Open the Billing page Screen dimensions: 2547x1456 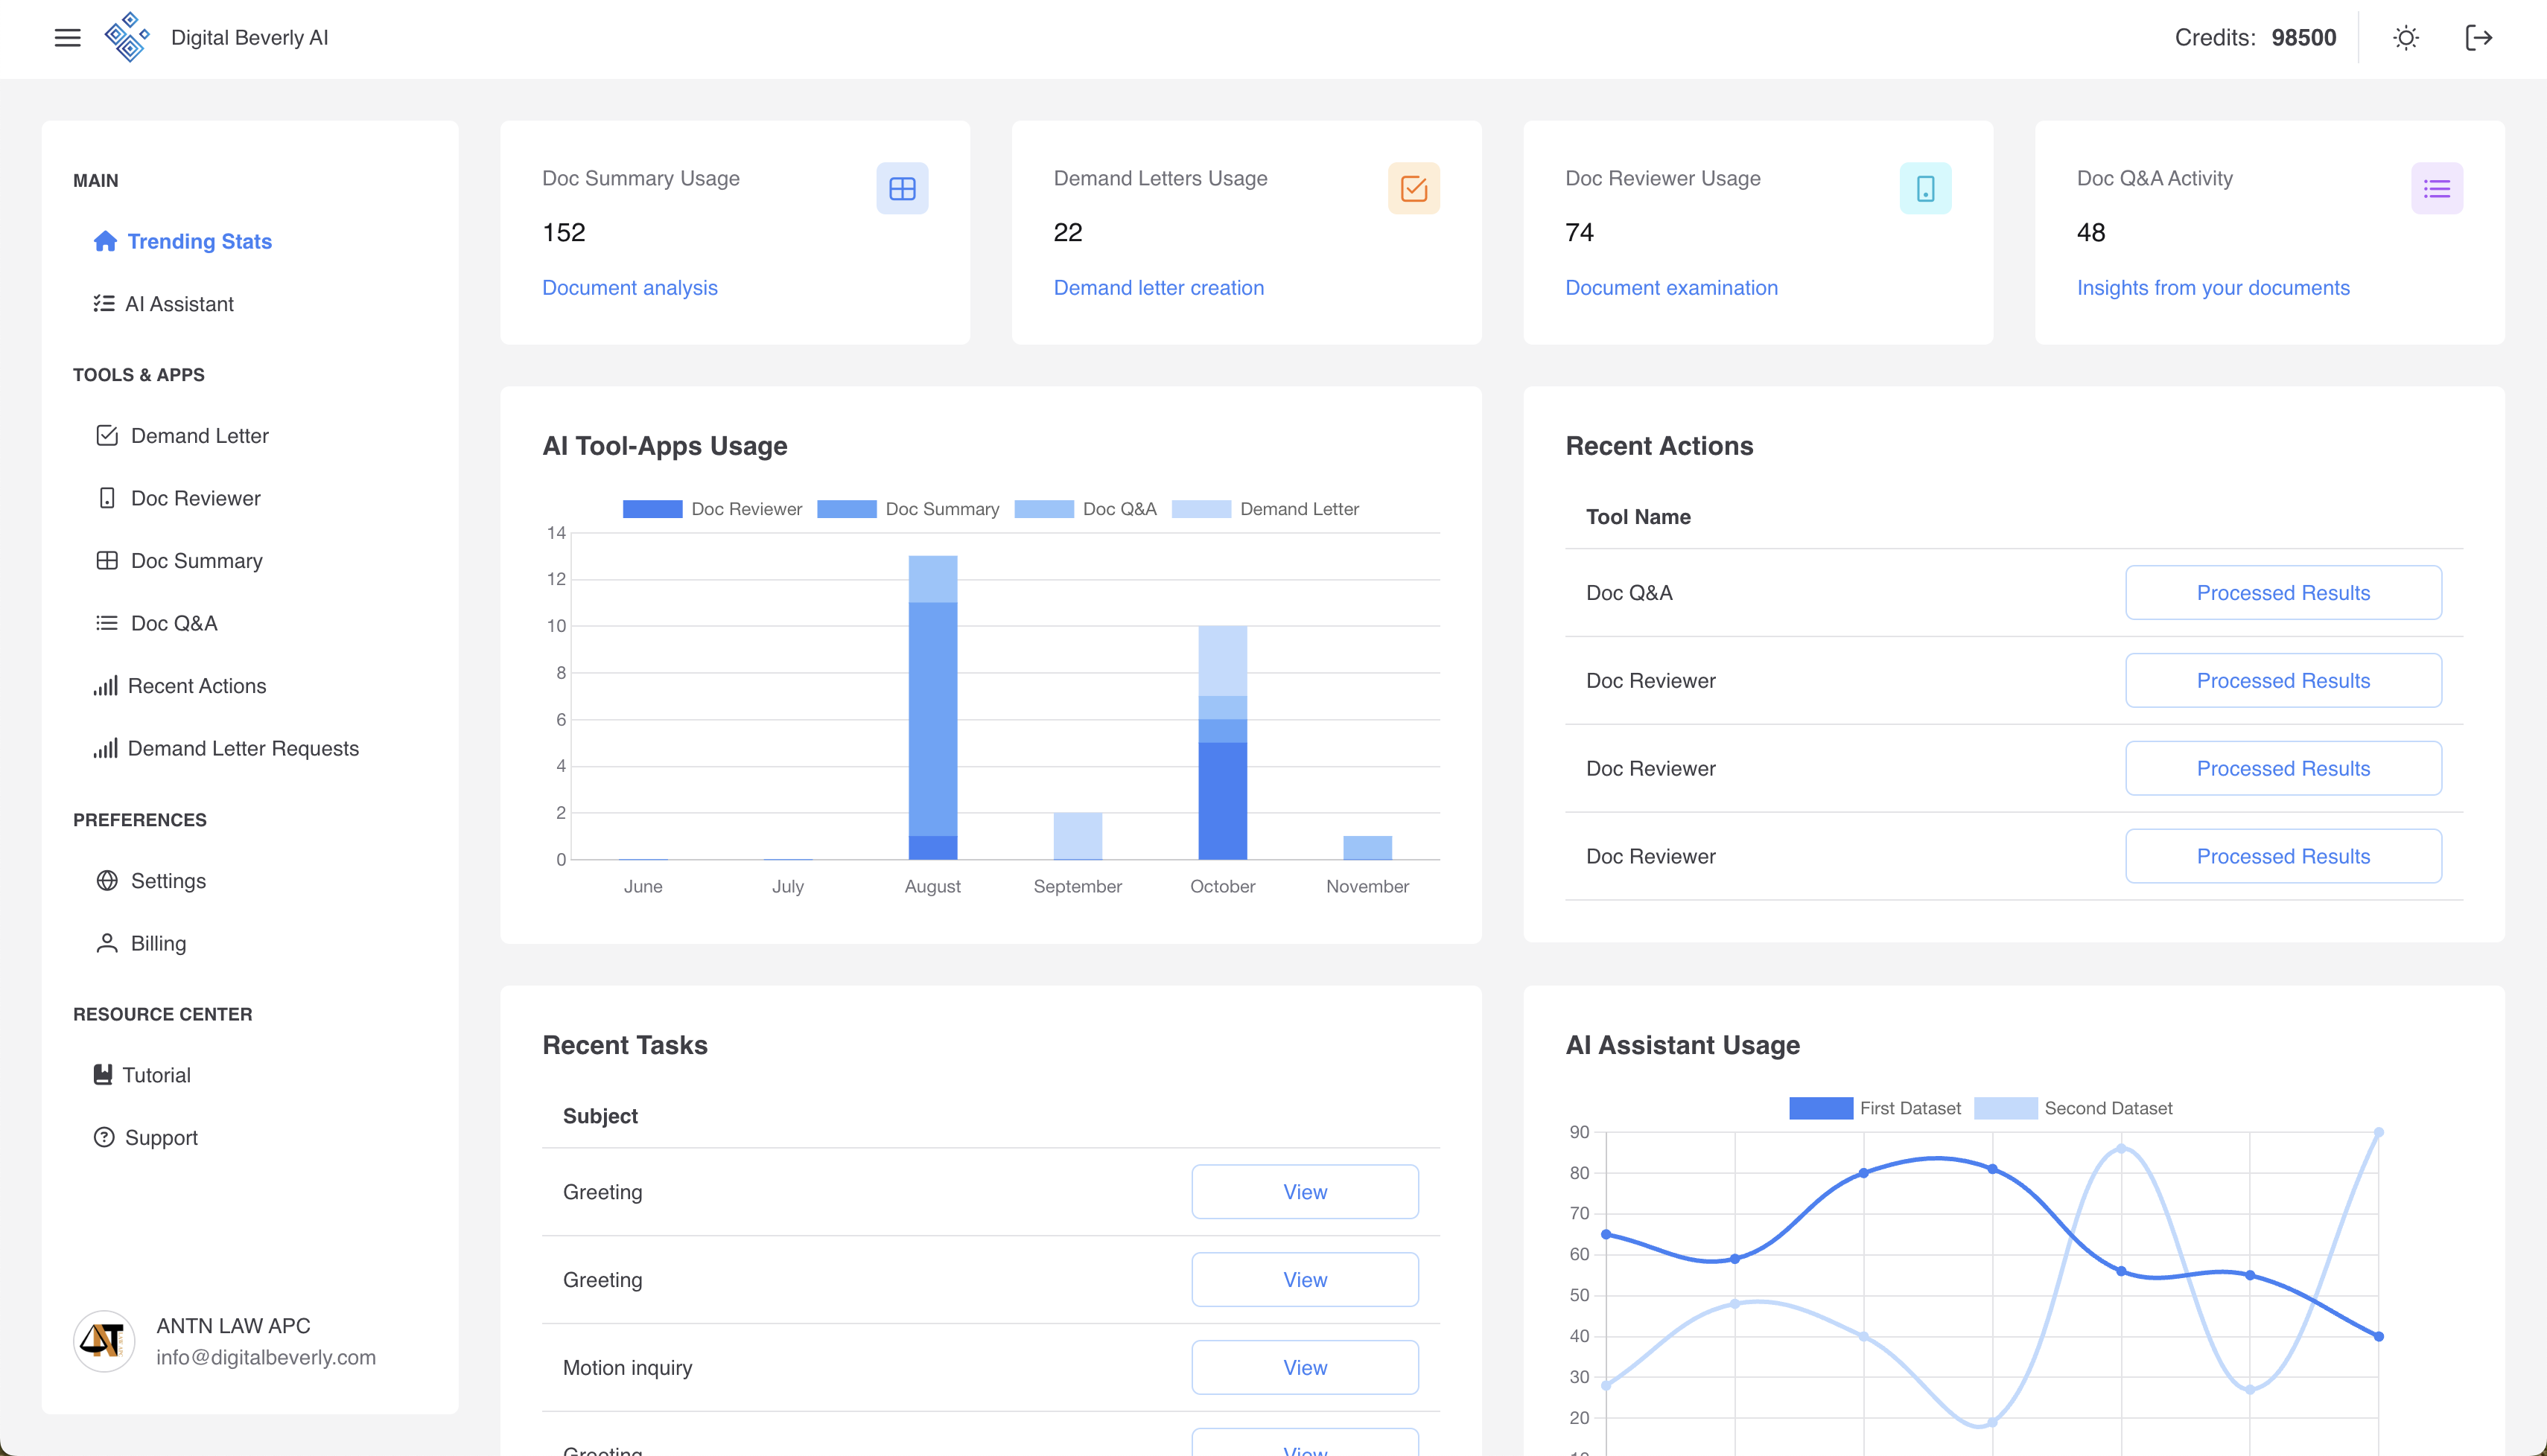(158, 943)
